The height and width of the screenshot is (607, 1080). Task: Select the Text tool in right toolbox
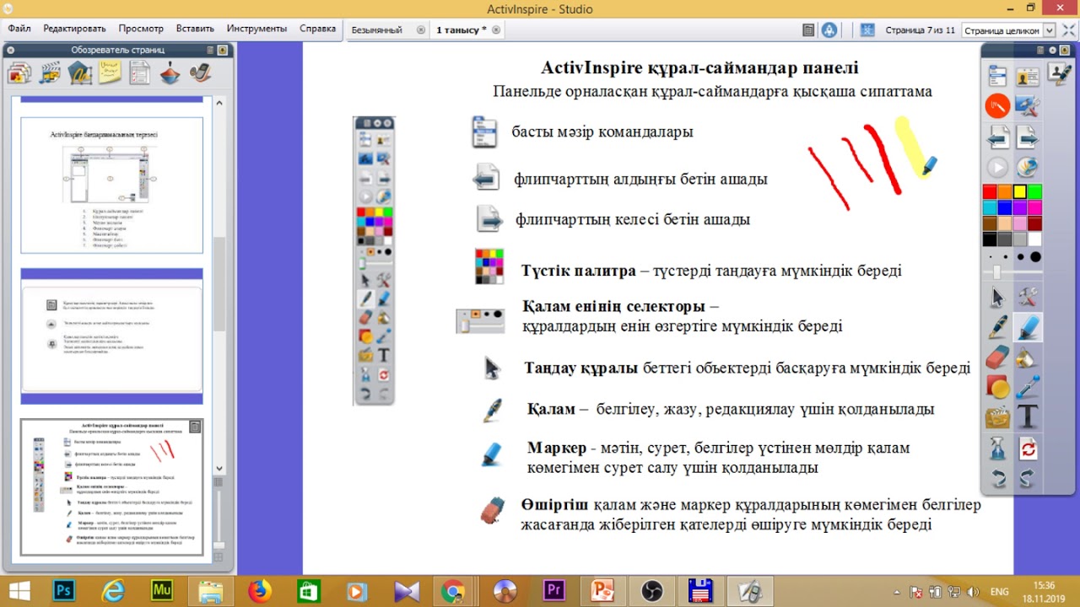click(x=1027, y=417)
